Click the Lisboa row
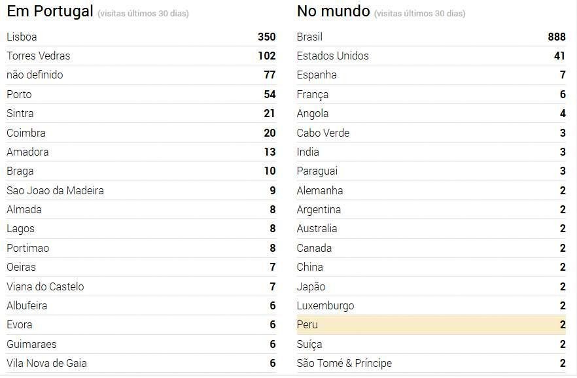 coord(22,37)
